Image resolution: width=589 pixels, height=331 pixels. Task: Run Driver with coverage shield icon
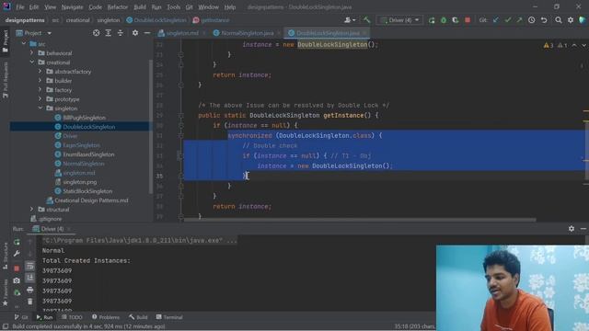(x=456, y=20)
